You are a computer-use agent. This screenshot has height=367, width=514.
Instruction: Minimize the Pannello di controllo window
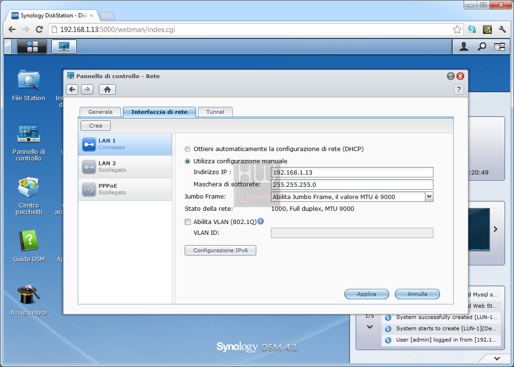tap(451, 76)
